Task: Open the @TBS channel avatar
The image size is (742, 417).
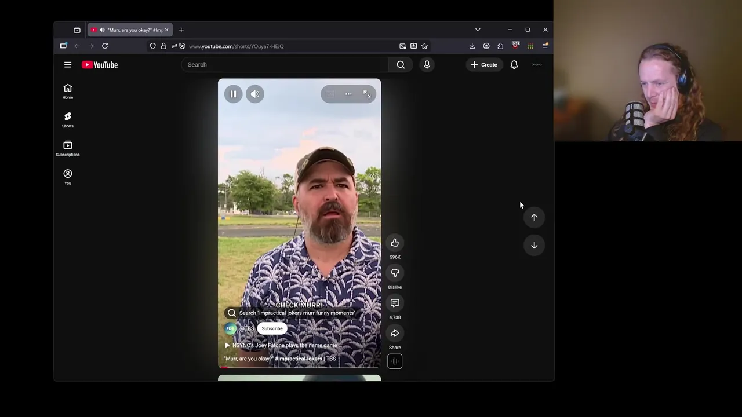Action: tap(230, 328)
